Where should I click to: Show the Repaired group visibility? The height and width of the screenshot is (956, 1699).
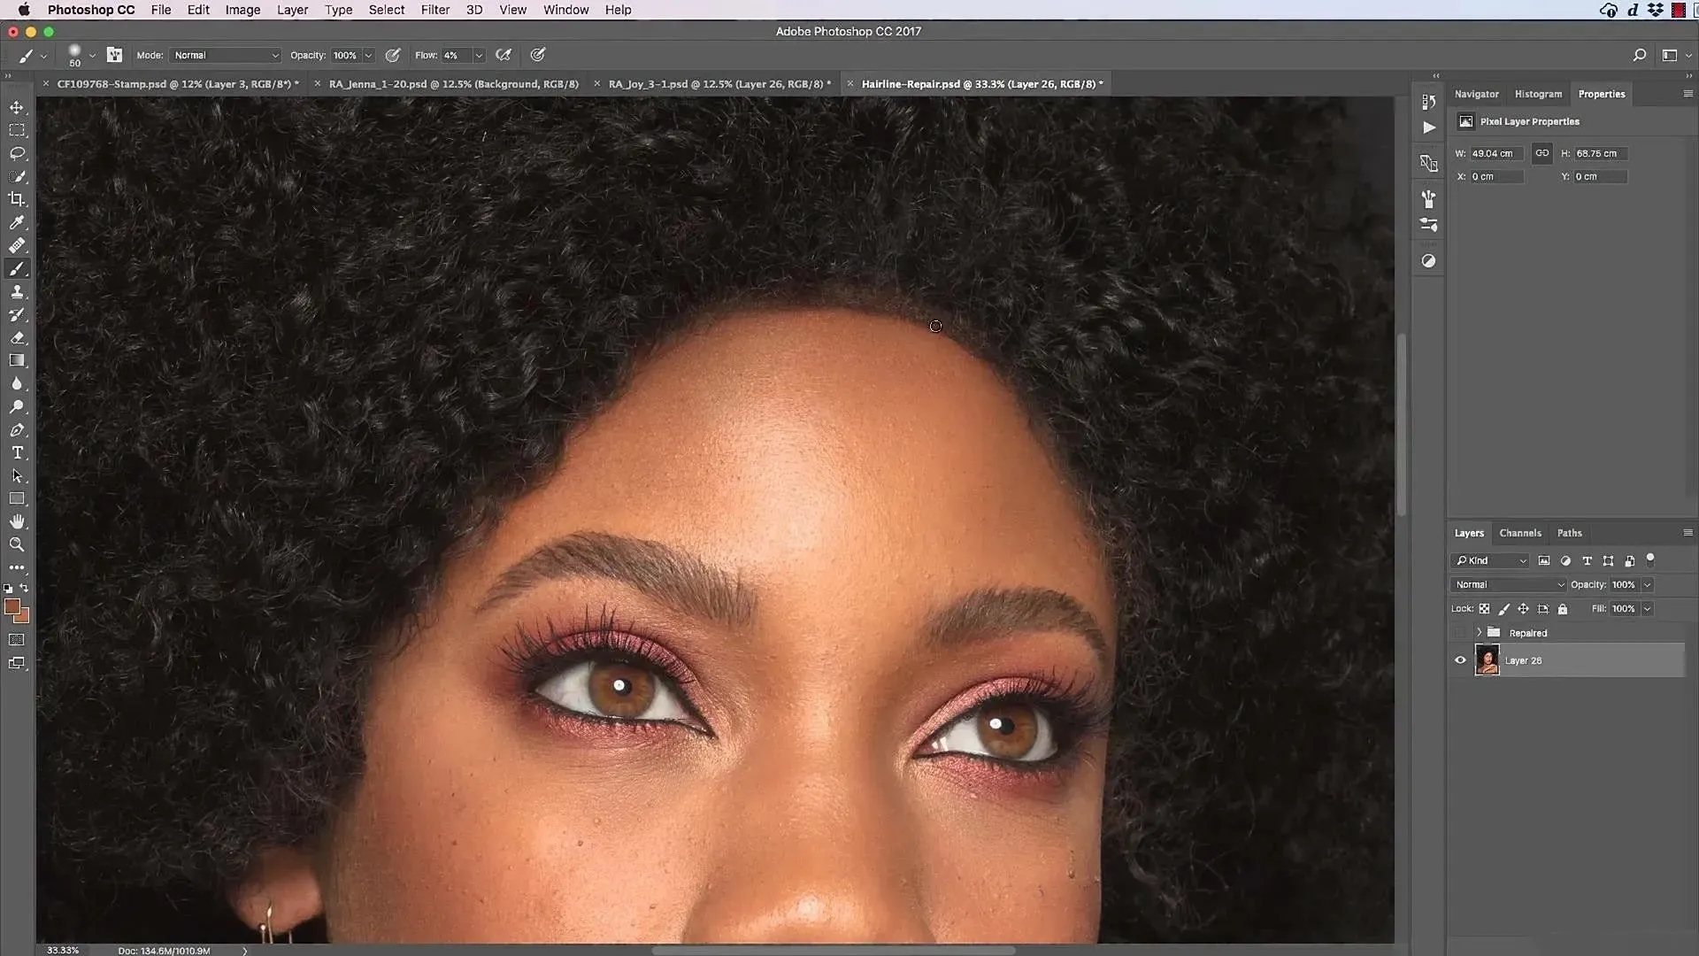[1460, 633]
